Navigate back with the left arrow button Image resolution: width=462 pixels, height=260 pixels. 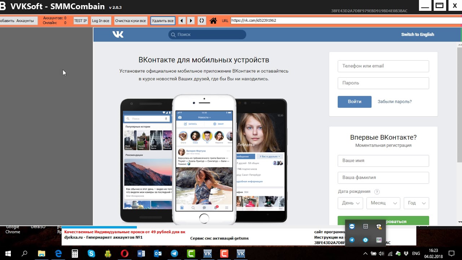pos(182,21)
